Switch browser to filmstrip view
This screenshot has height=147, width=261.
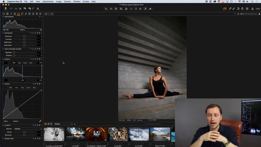tap(49, 124)
